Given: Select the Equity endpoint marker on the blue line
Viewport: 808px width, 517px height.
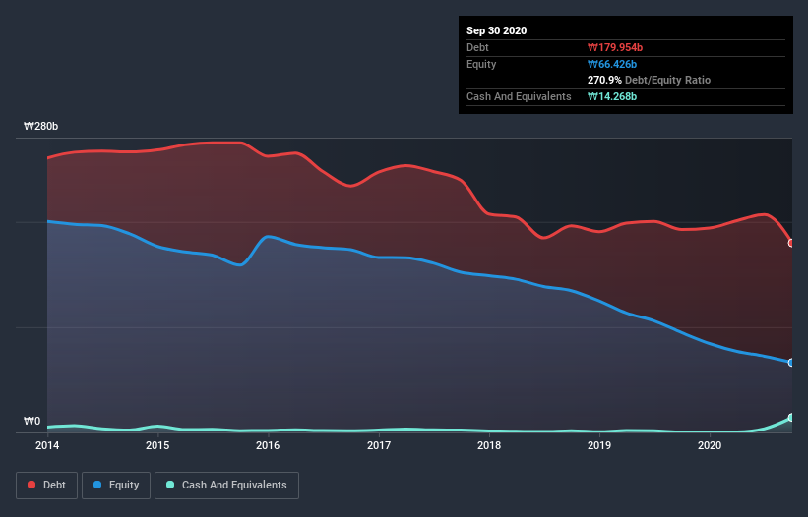Looking at the screenshot, I should tap(791, 363).
